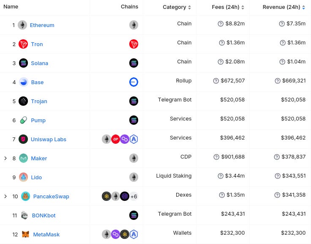Click the BNB chain icon in PancakeSwap row
Image resolution: width=311 pixels, height=244 pixels.
coord(106,196)
